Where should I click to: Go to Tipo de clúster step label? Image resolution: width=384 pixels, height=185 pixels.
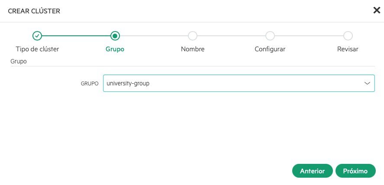coord(37,49)
